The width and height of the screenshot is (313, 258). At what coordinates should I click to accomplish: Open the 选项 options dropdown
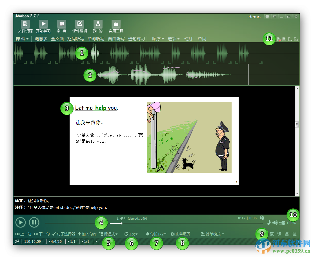(174, 39)
